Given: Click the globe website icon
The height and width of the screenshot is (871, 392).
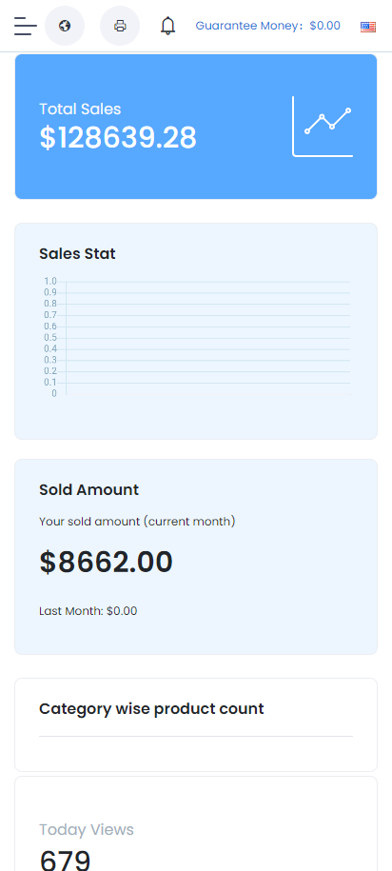Looking at the screenshot, I should (65, 26).
